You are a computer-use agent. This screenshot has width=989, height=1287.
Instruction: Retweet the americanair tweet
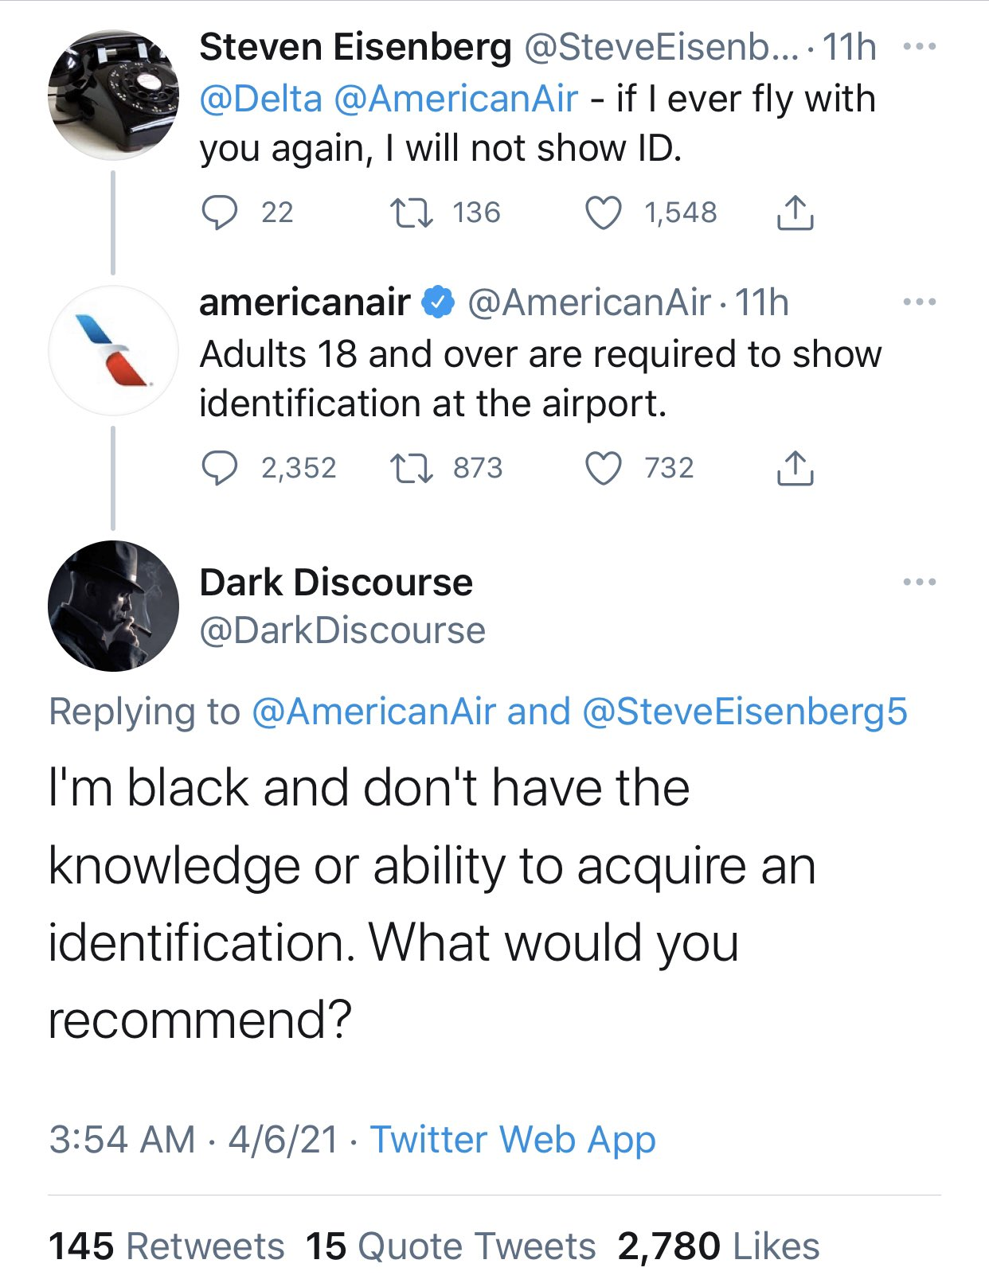coord(412,468)
